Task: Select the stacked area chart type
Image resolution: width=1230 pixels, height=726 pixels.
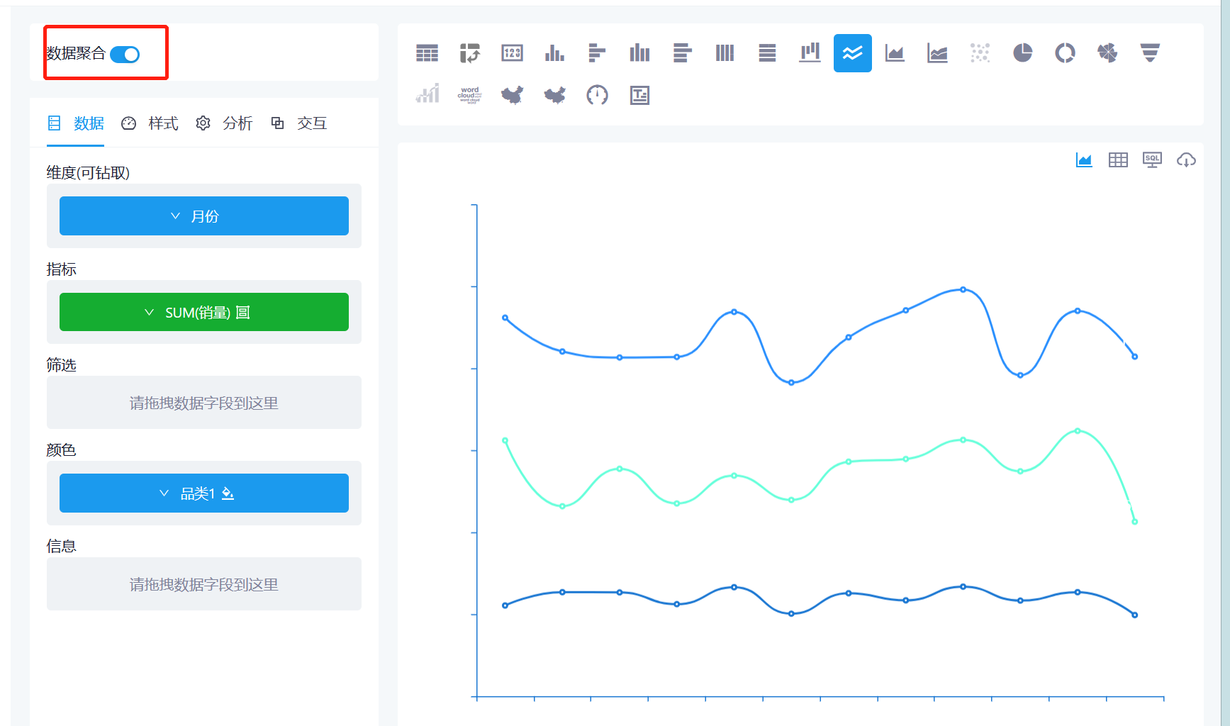Action: point(937,52)
